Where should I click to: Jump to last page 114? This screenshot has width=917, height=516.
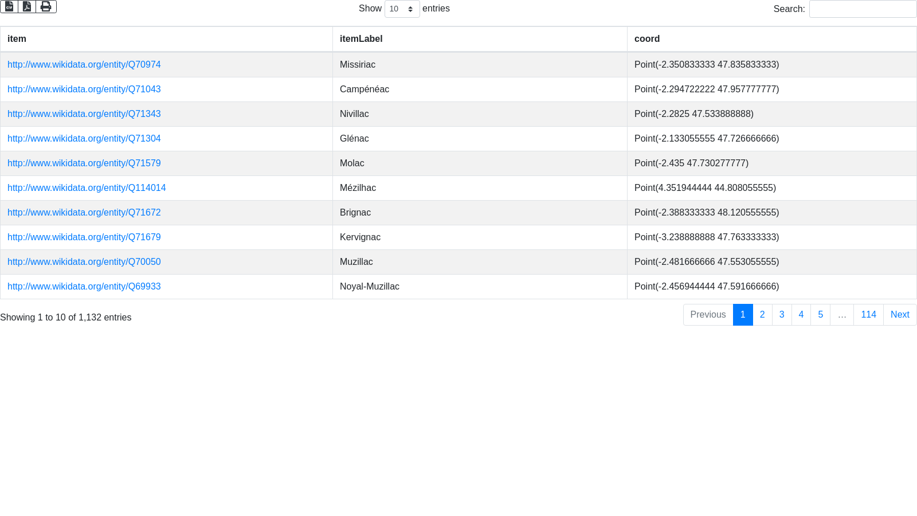(868, 315)
